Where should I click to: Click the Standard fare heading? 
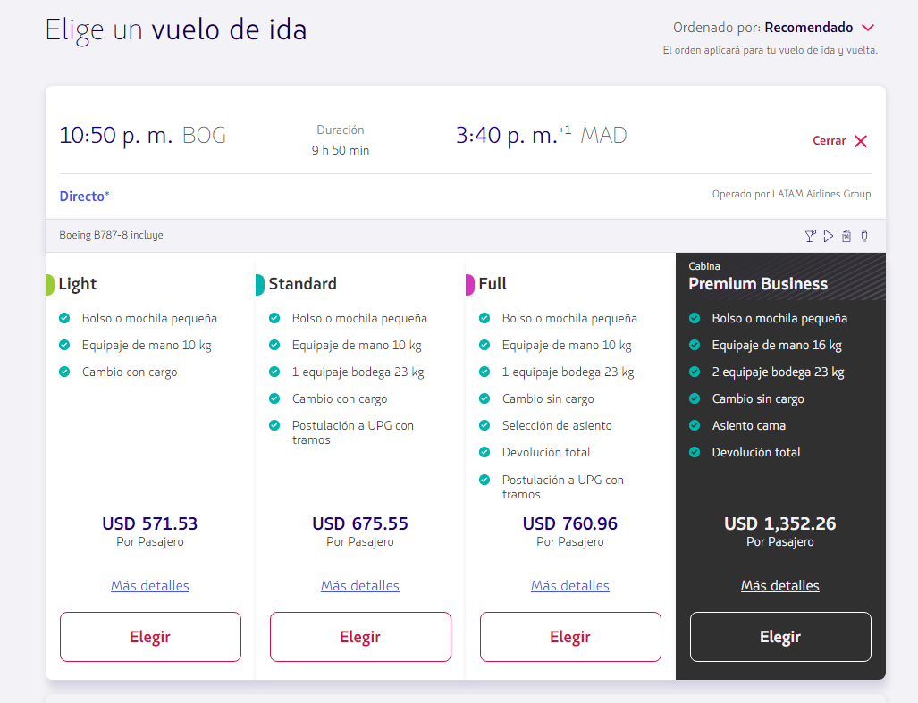tap(303, 284)
